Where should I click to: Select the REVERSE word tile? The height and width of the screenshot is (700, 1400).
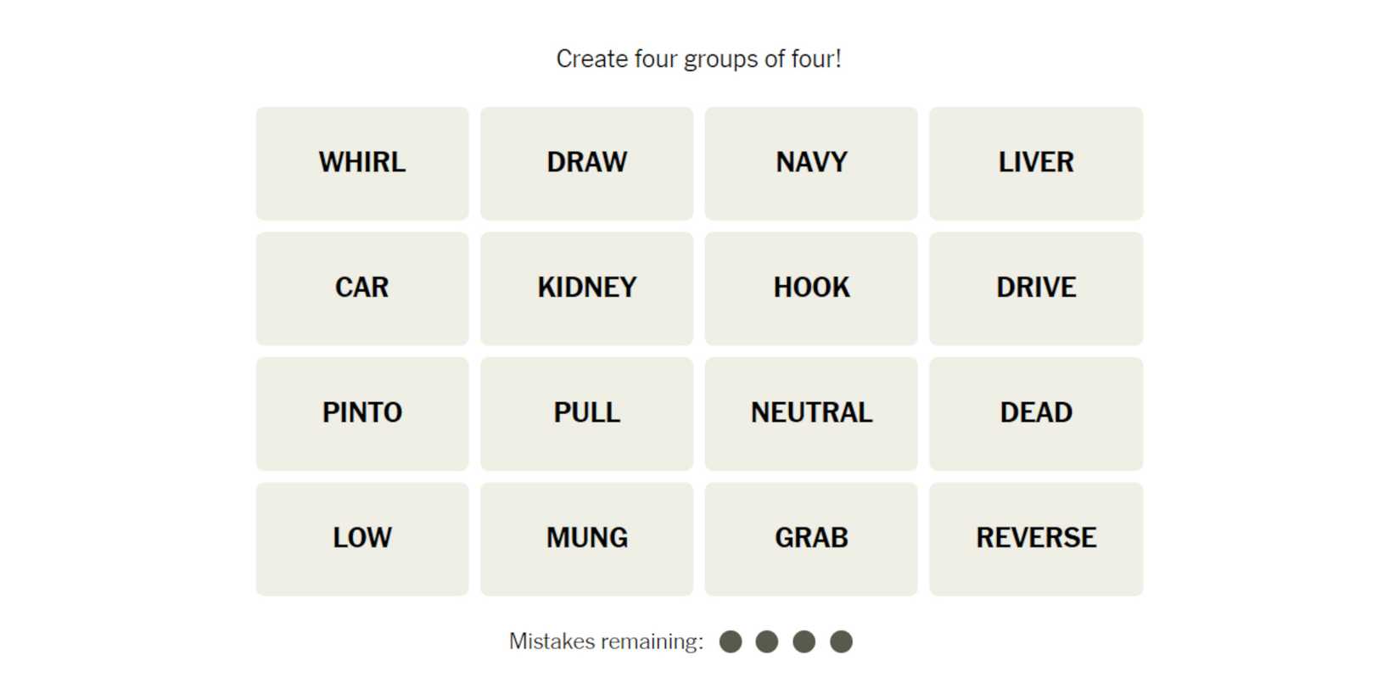coord(1035,539)
